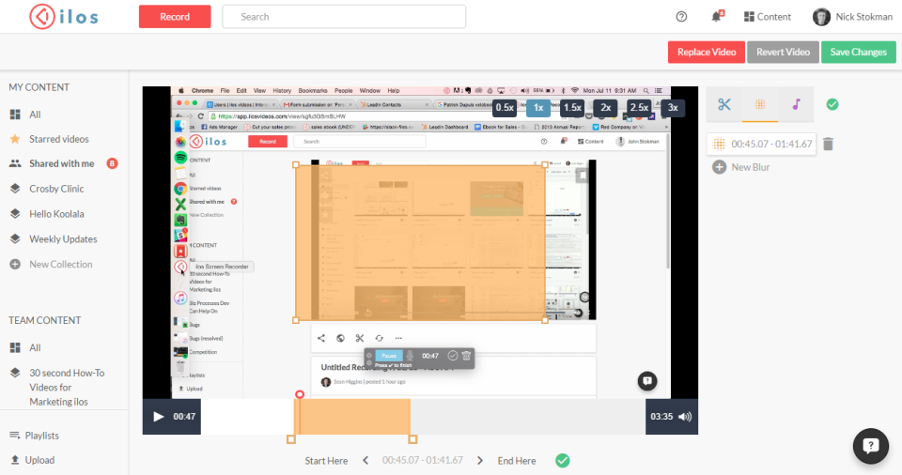Open the notifications bell
The image size is (902, 475).
[717, 16]
